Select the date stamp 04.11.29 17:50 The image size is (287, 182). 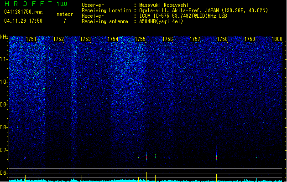[23, 21]
